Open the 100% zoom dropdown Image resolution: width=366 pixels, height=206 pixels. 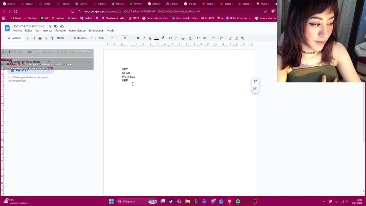62,38
